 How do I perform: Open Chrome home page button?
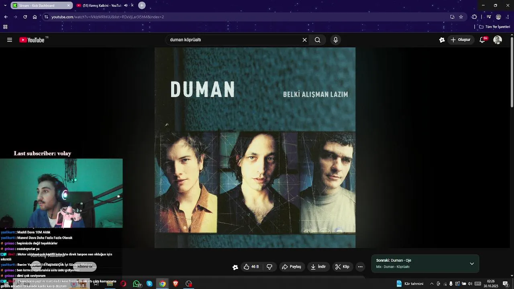(35, 17)
